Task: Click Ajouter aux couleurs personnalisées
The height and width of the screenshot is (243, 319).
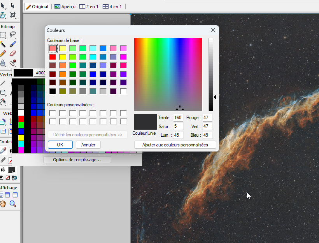Action: 175,145
